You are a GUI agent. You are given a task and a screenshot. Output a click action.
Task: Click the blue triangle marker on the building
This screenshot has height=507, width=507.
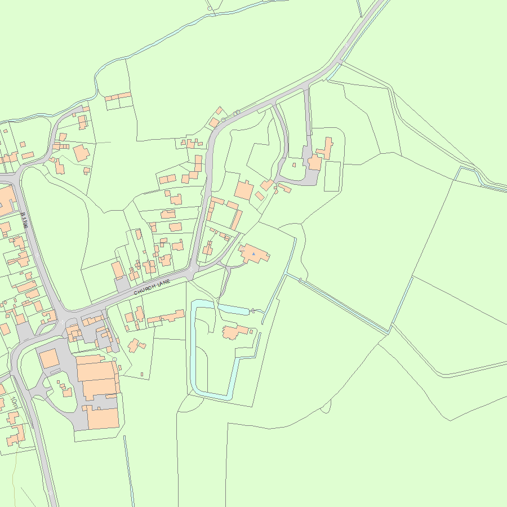click(x=254, y=254)
